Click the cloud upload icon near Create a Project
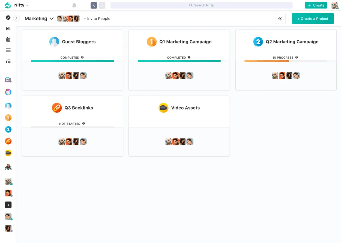Viewport: 341px width, 243px height. [x=280, y=18]
